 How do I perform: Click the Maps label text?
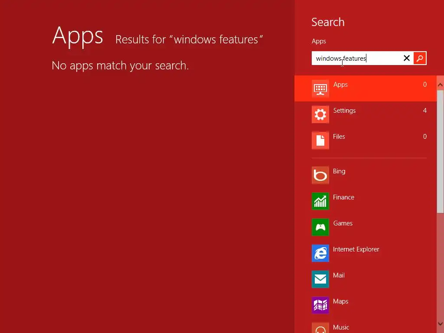click(x=341, y=301)
